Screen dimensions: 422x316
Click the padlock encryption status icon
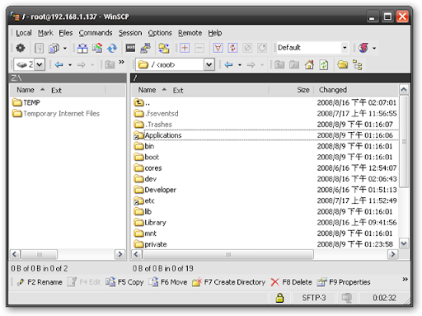(x=279, y=298)
